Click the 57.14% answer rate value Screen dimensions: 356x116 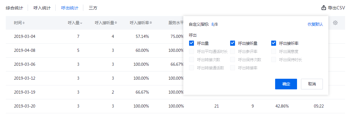[142, 36]
